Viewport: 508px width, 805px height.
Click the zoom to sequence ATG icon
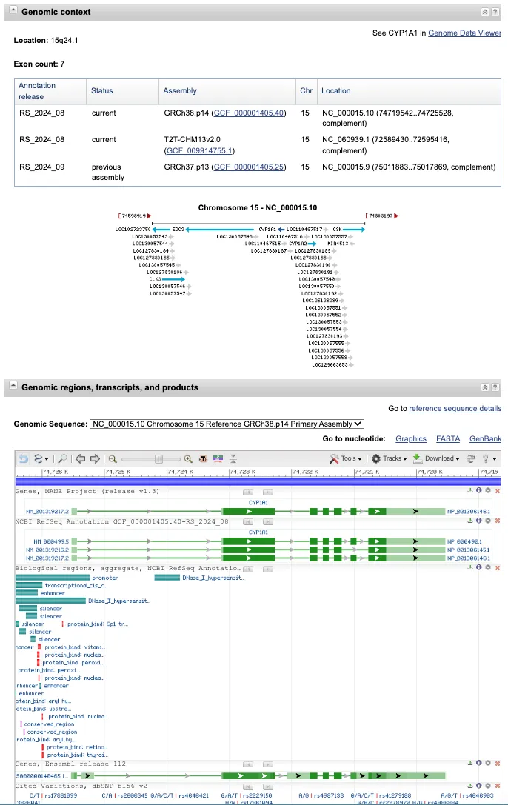coord(203,458)
